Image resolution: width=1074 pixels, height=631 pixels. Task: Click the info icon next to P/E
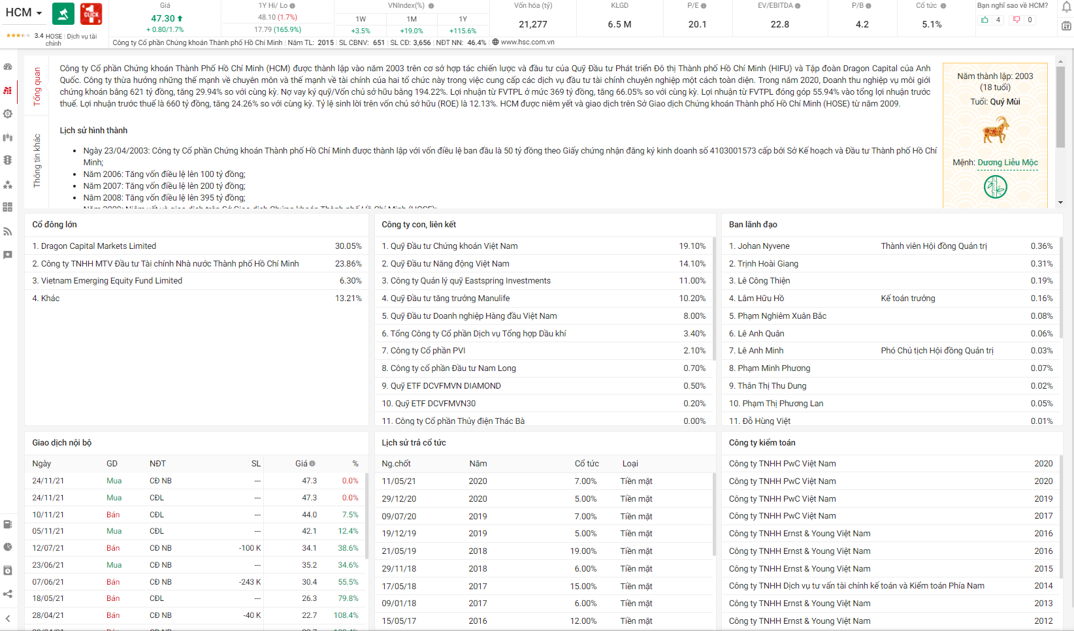click(x=704, y=6)
